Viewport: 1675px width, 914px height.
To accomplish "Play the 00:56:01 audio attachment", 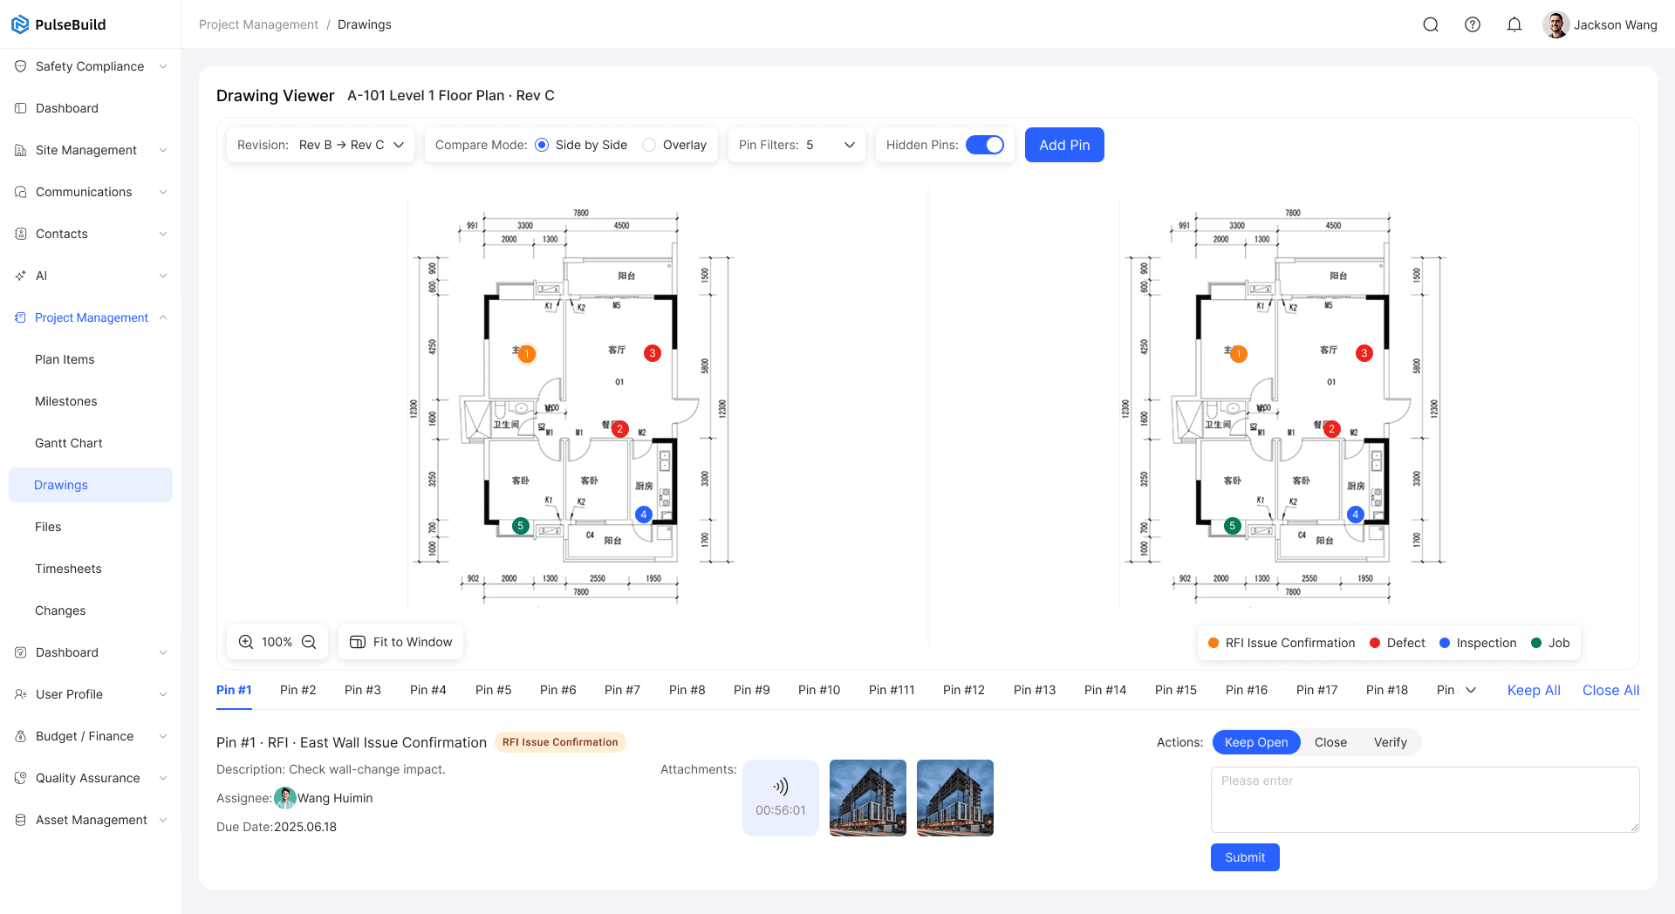I will (x=781, y=798).
